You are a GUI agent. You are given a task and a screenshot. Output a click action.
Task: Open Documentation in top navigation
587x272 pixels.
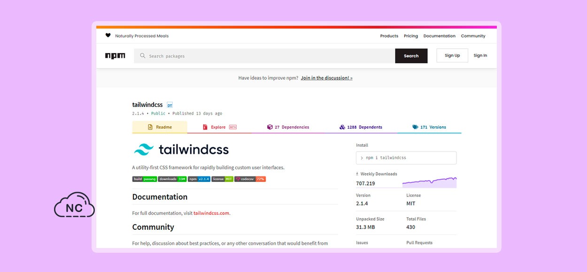click(440, 36)
